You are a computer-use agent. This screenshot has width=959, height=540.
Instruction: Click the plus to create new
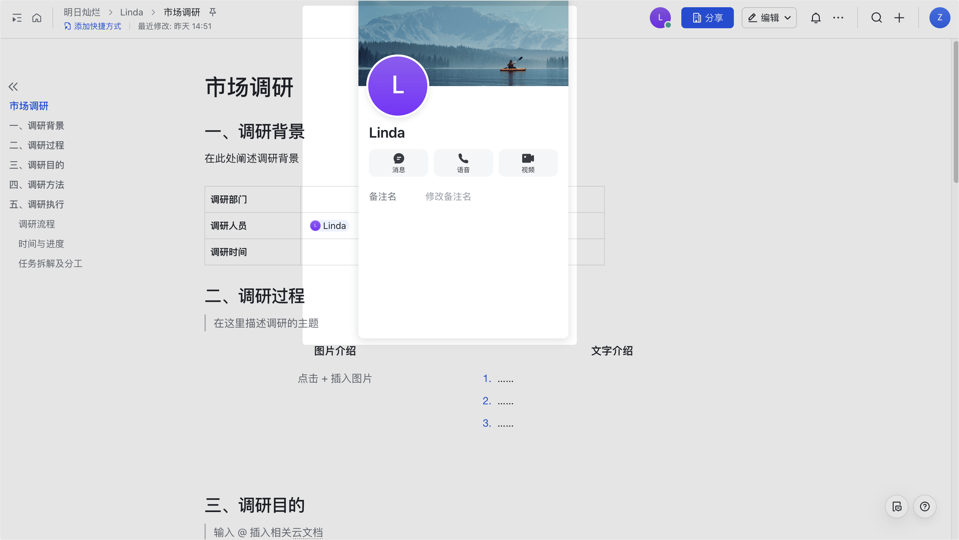(x=899, y=17)
